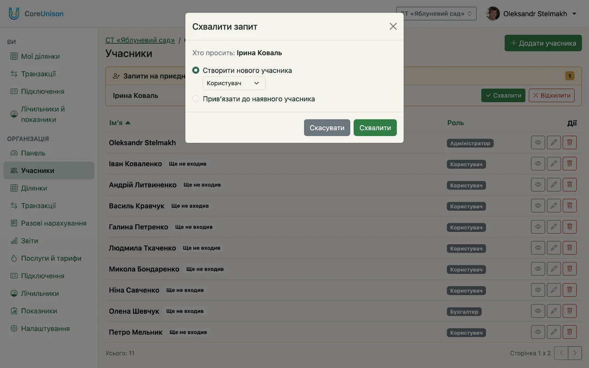The image size is (589, 368).
Task: Go to next page arrow
Action: (x=575, y=353)
